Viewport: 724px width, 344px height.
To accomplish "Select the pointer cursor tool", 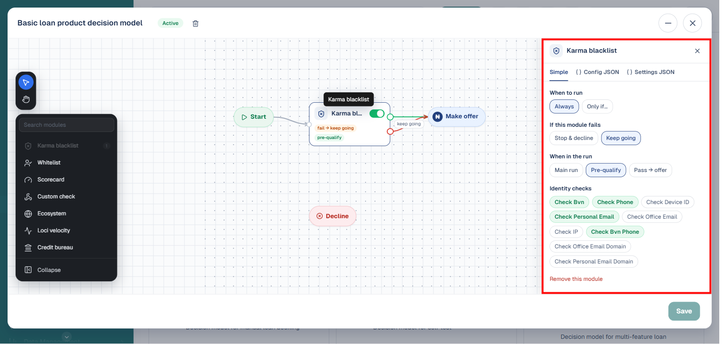I will tap(26, 82).
